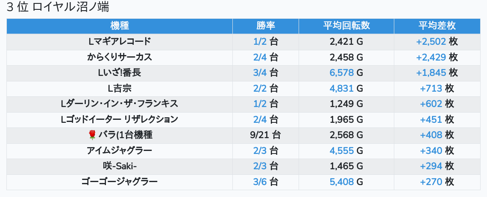Click the 6,578 average spins value
Screen dimensions: 487x197
342,73
